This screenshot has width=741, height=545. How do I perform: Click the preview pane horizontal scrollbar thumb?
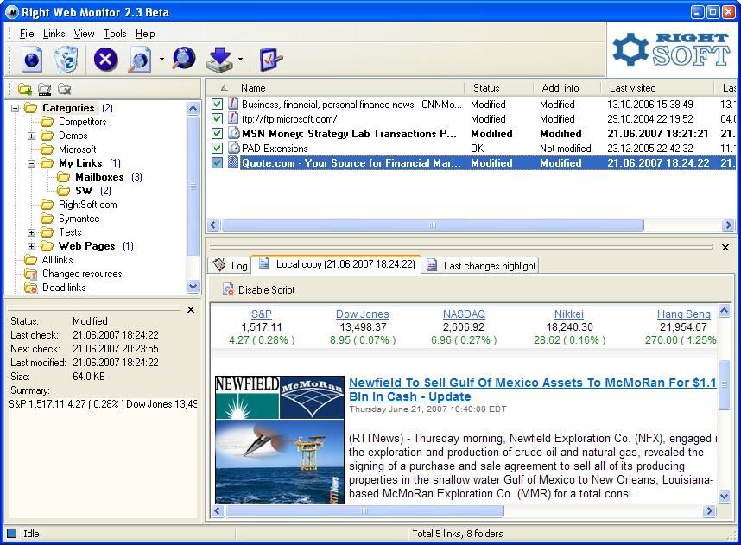pyautogui.click(x=364, y=510)
